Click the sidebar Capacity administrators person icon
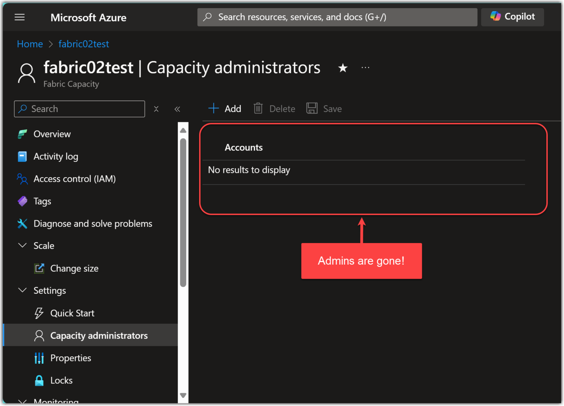564x406 pixels. click(39, 336)
